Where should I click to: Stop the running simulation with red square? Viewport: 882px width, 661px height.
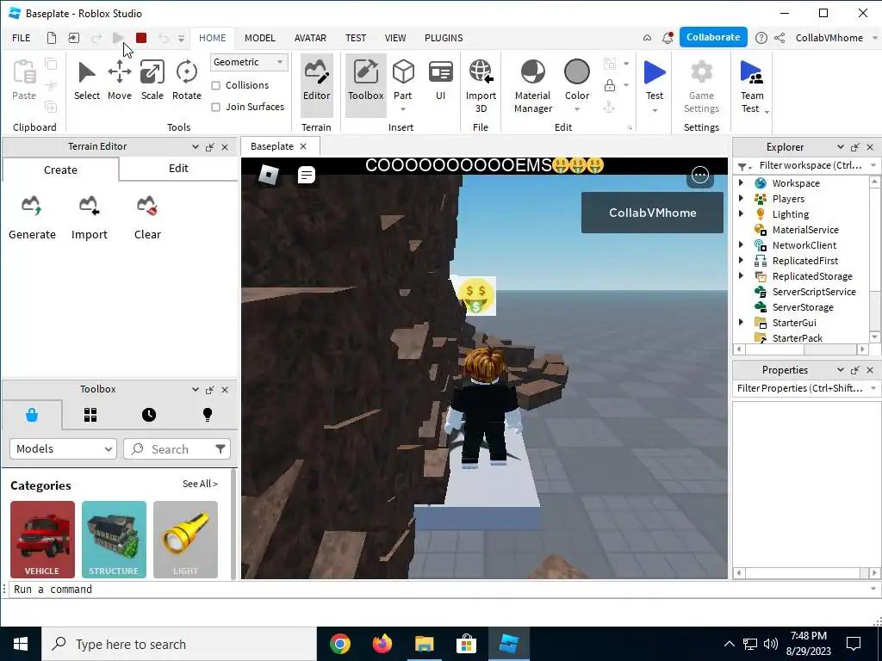(x=141, y=38)
